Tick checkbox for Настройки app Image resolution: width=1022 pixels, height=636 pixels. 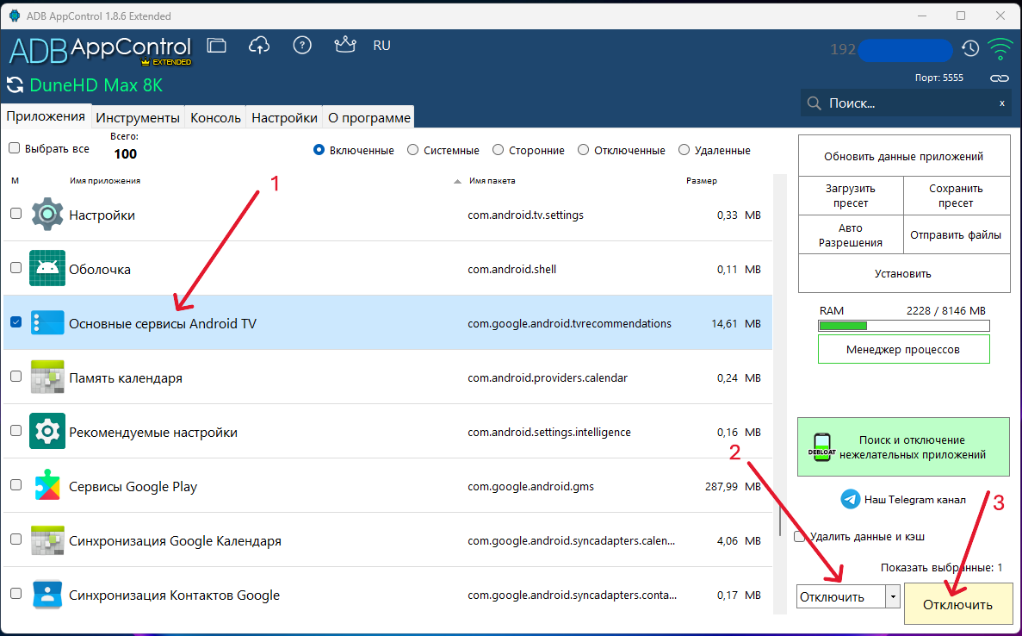pos(16,214)
